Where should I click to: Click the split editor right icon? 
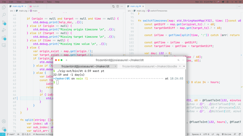pos(118,6)
